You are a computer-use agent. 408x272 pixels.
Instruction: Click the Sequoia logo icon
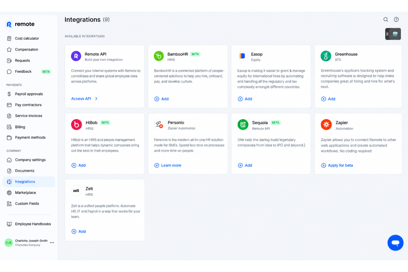(243, 125)
